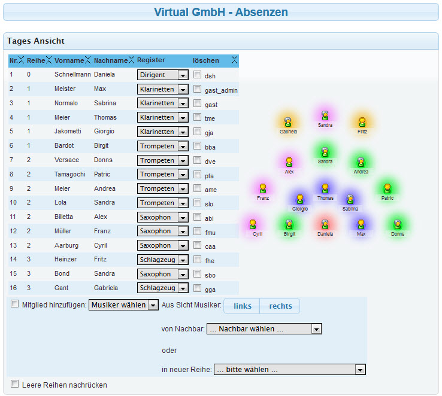
Task: Click the Register column header
Action: pos(151,60)
